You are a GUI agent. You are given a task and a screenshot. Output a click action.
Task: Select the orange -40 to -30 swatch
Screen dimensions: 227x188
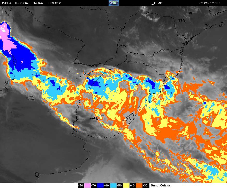point(139,185)
